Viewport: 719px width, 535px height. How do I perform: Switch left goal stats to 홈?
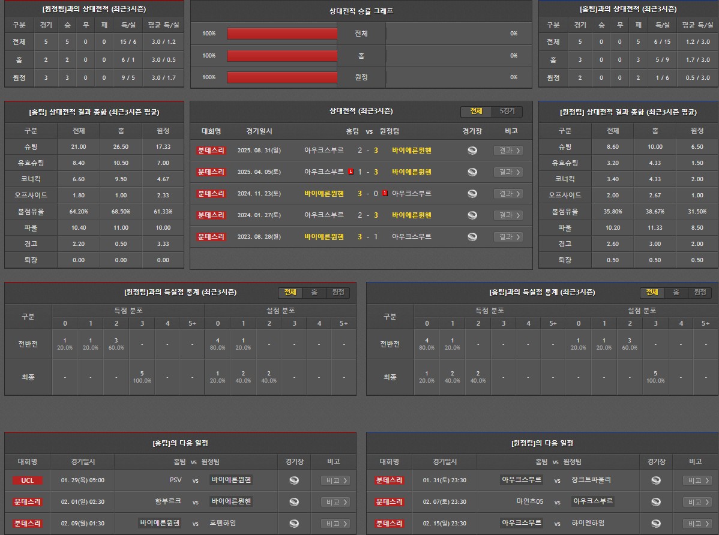[314, 293]
